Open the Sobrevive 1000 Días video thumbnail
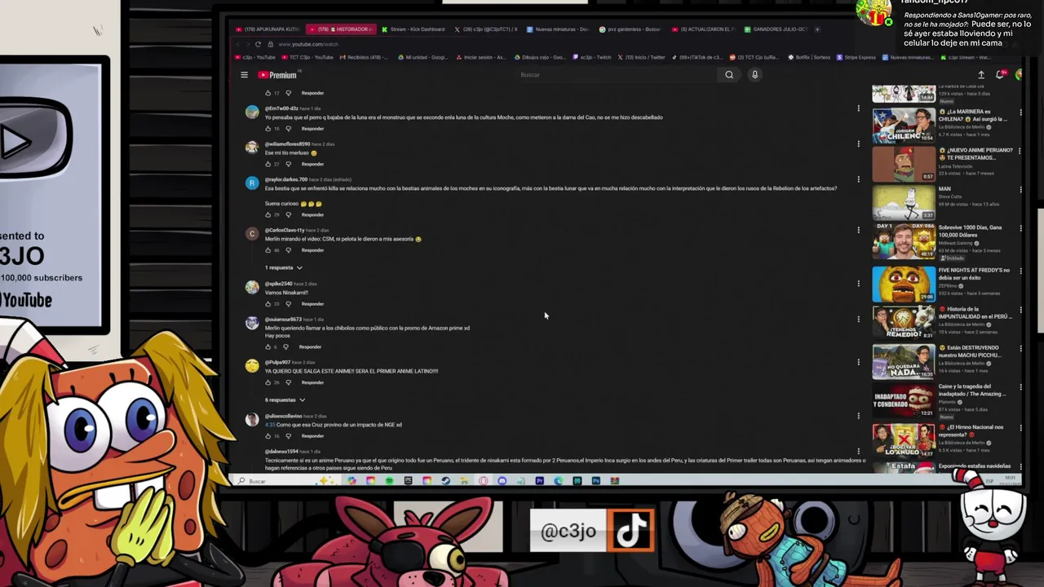 tap(904, 241)
